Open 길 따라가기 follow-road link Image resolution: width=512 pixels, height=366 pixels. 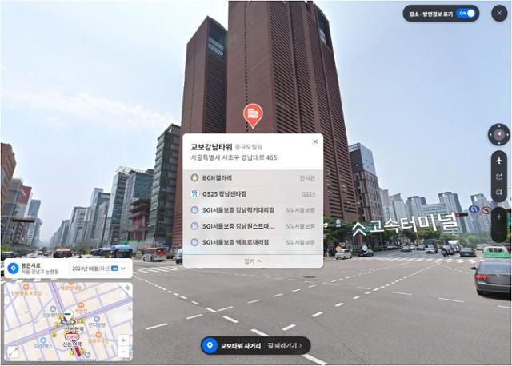tap(285, 345)
